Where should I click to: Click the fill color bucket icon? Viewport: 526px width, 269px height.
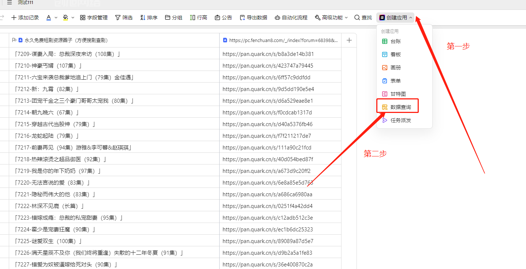(x=66, y=18)
